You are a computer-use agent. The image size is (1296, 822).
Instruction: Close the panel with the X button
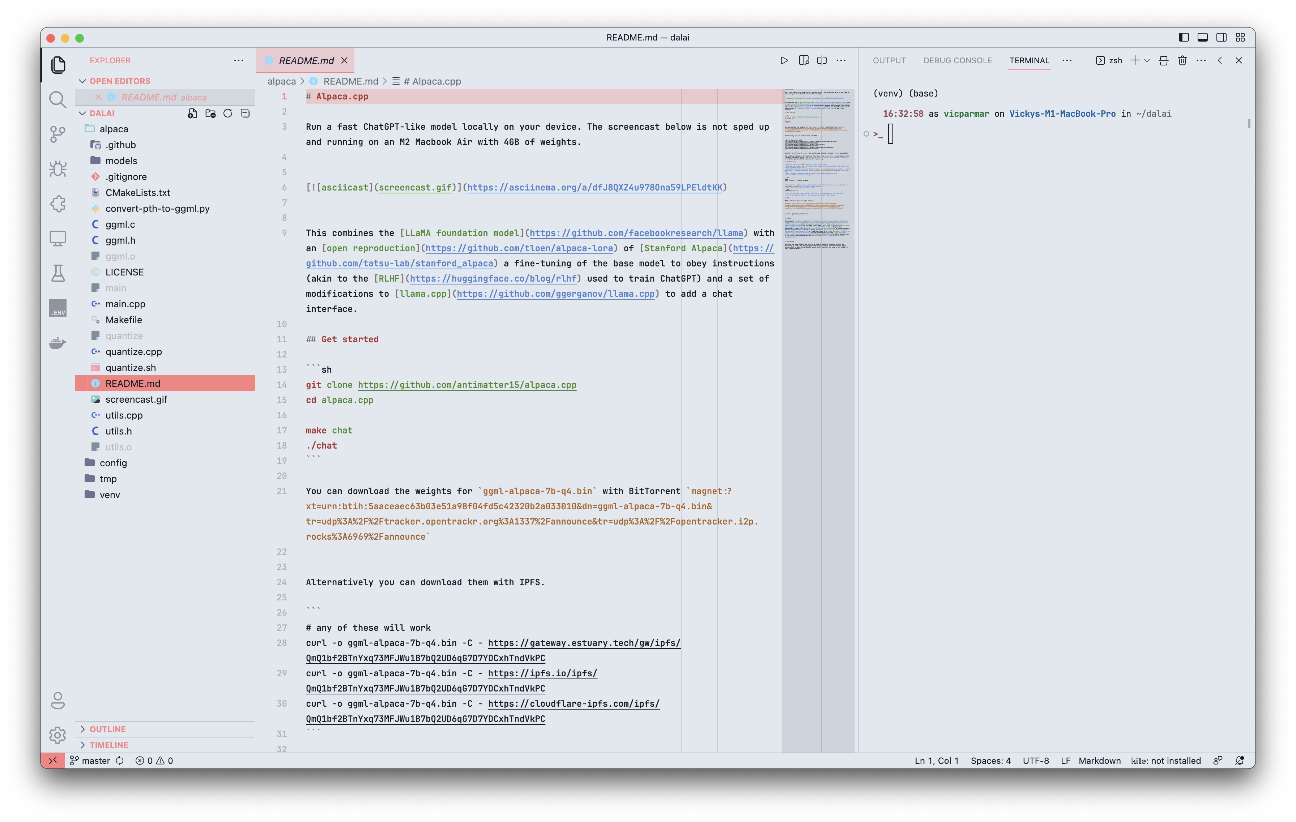pos(1239,60)
